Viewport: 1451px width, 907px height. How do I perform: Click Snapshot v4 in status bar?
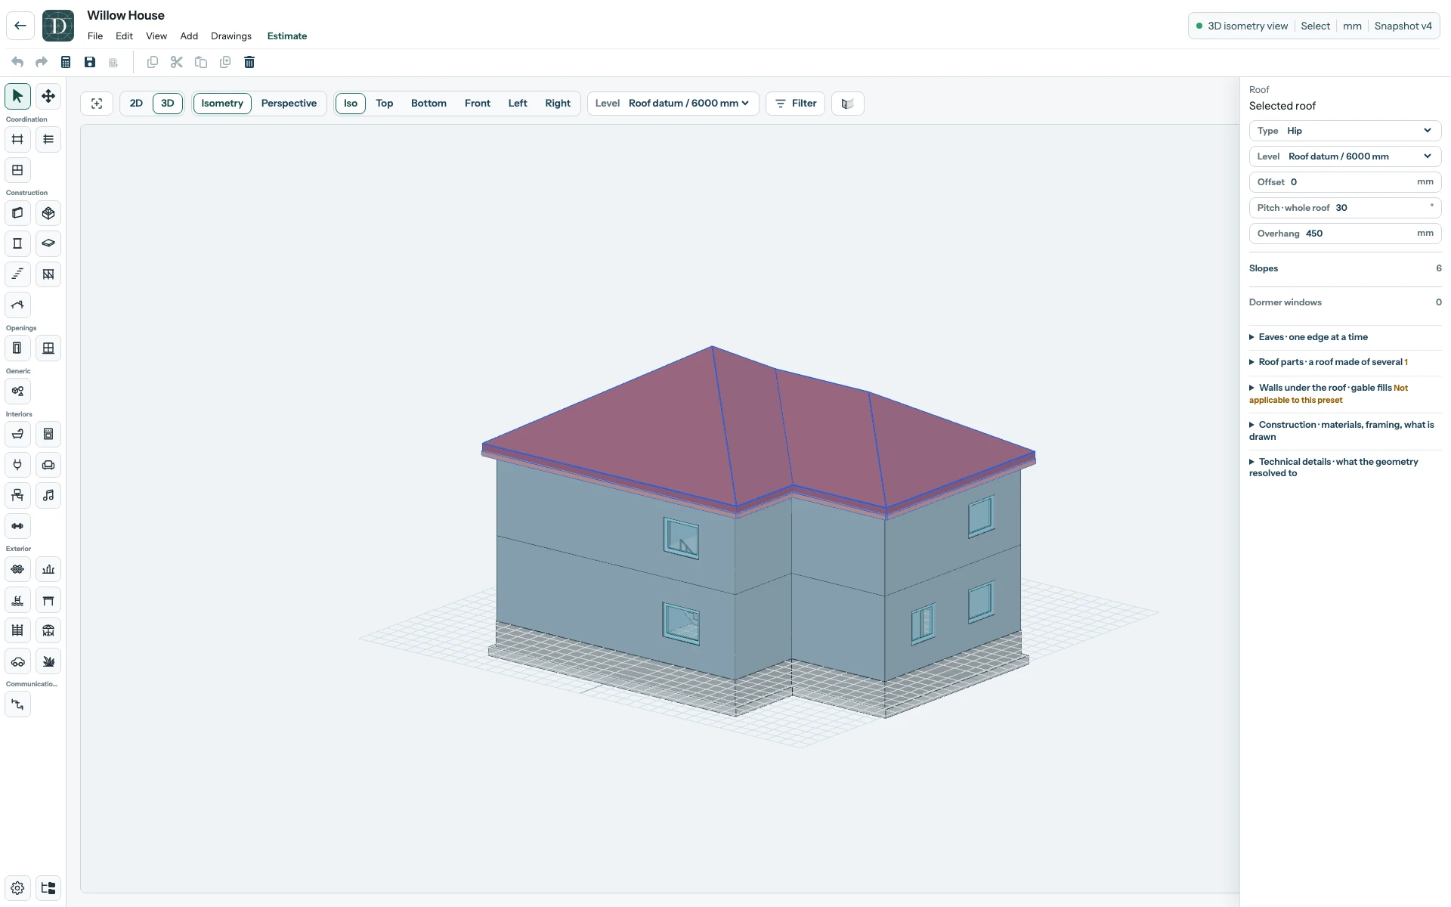click(x=1403, y=26)
